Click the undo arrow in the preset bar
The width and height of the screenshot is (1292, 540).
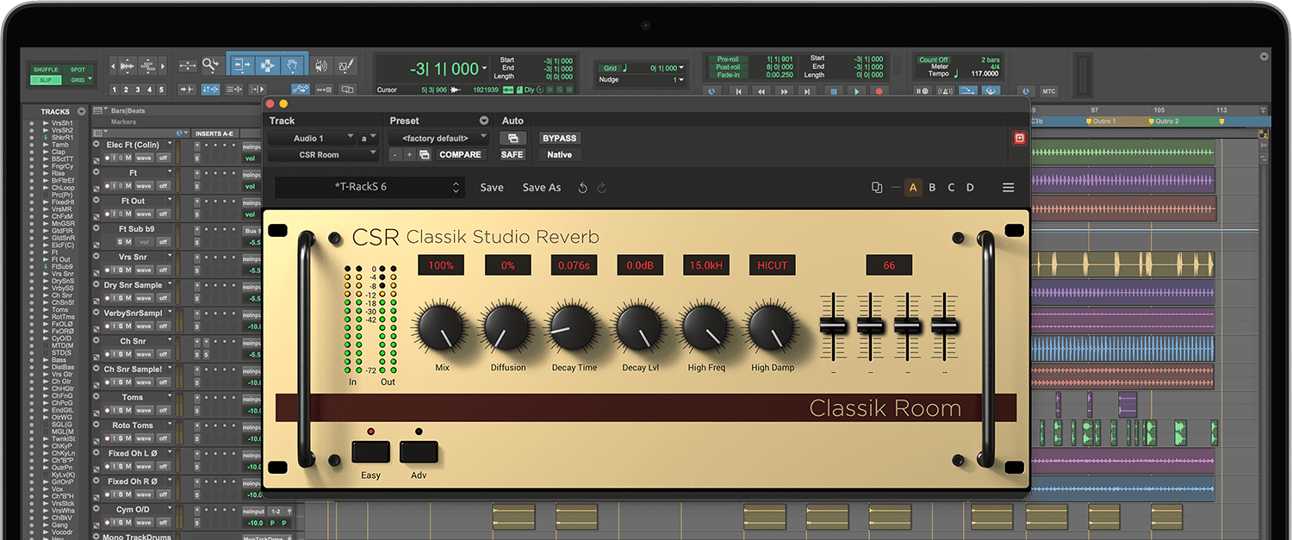click(x=582, y=187)
